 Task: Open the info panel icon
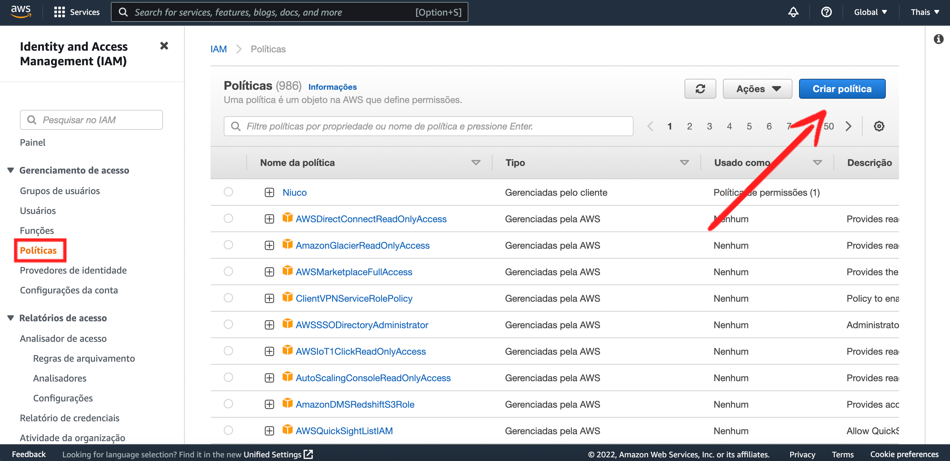tap(938, 39)
